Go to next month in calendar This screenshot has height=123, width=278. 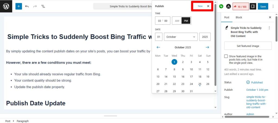(207, 47)
